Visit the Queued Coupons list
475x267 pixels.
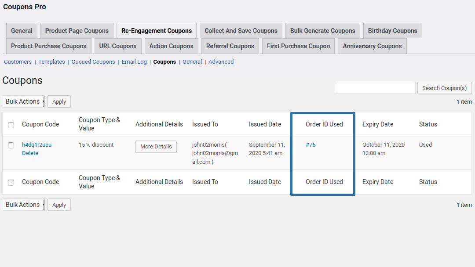93,61
